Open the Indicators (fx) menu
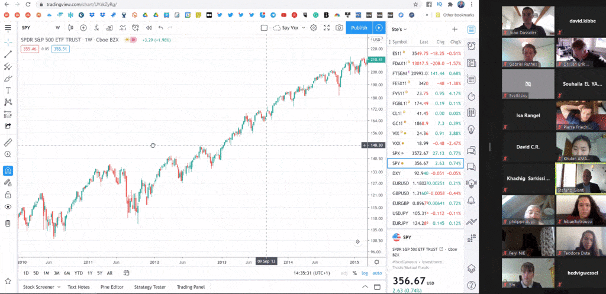The width and height of the screenshot is (606, 294). (96, 27)
